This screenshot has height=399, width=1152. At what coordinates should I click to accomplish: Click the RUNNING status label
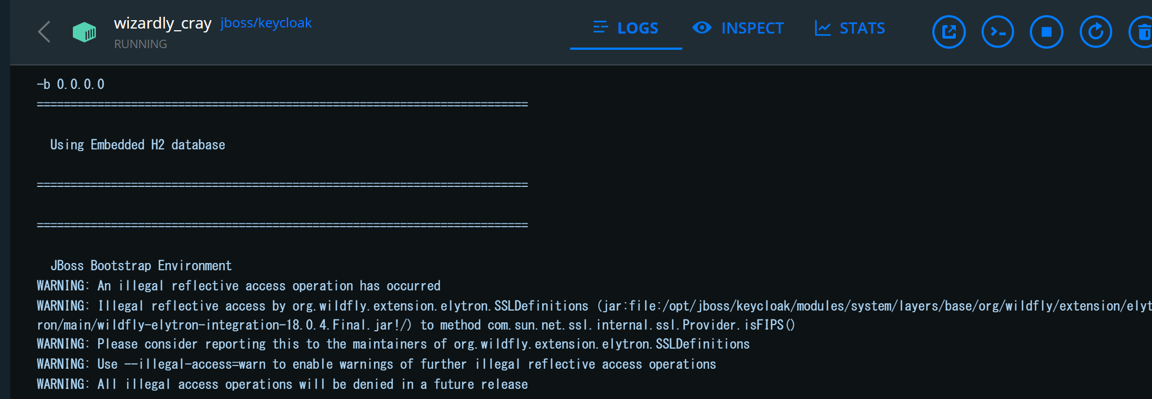140,44
